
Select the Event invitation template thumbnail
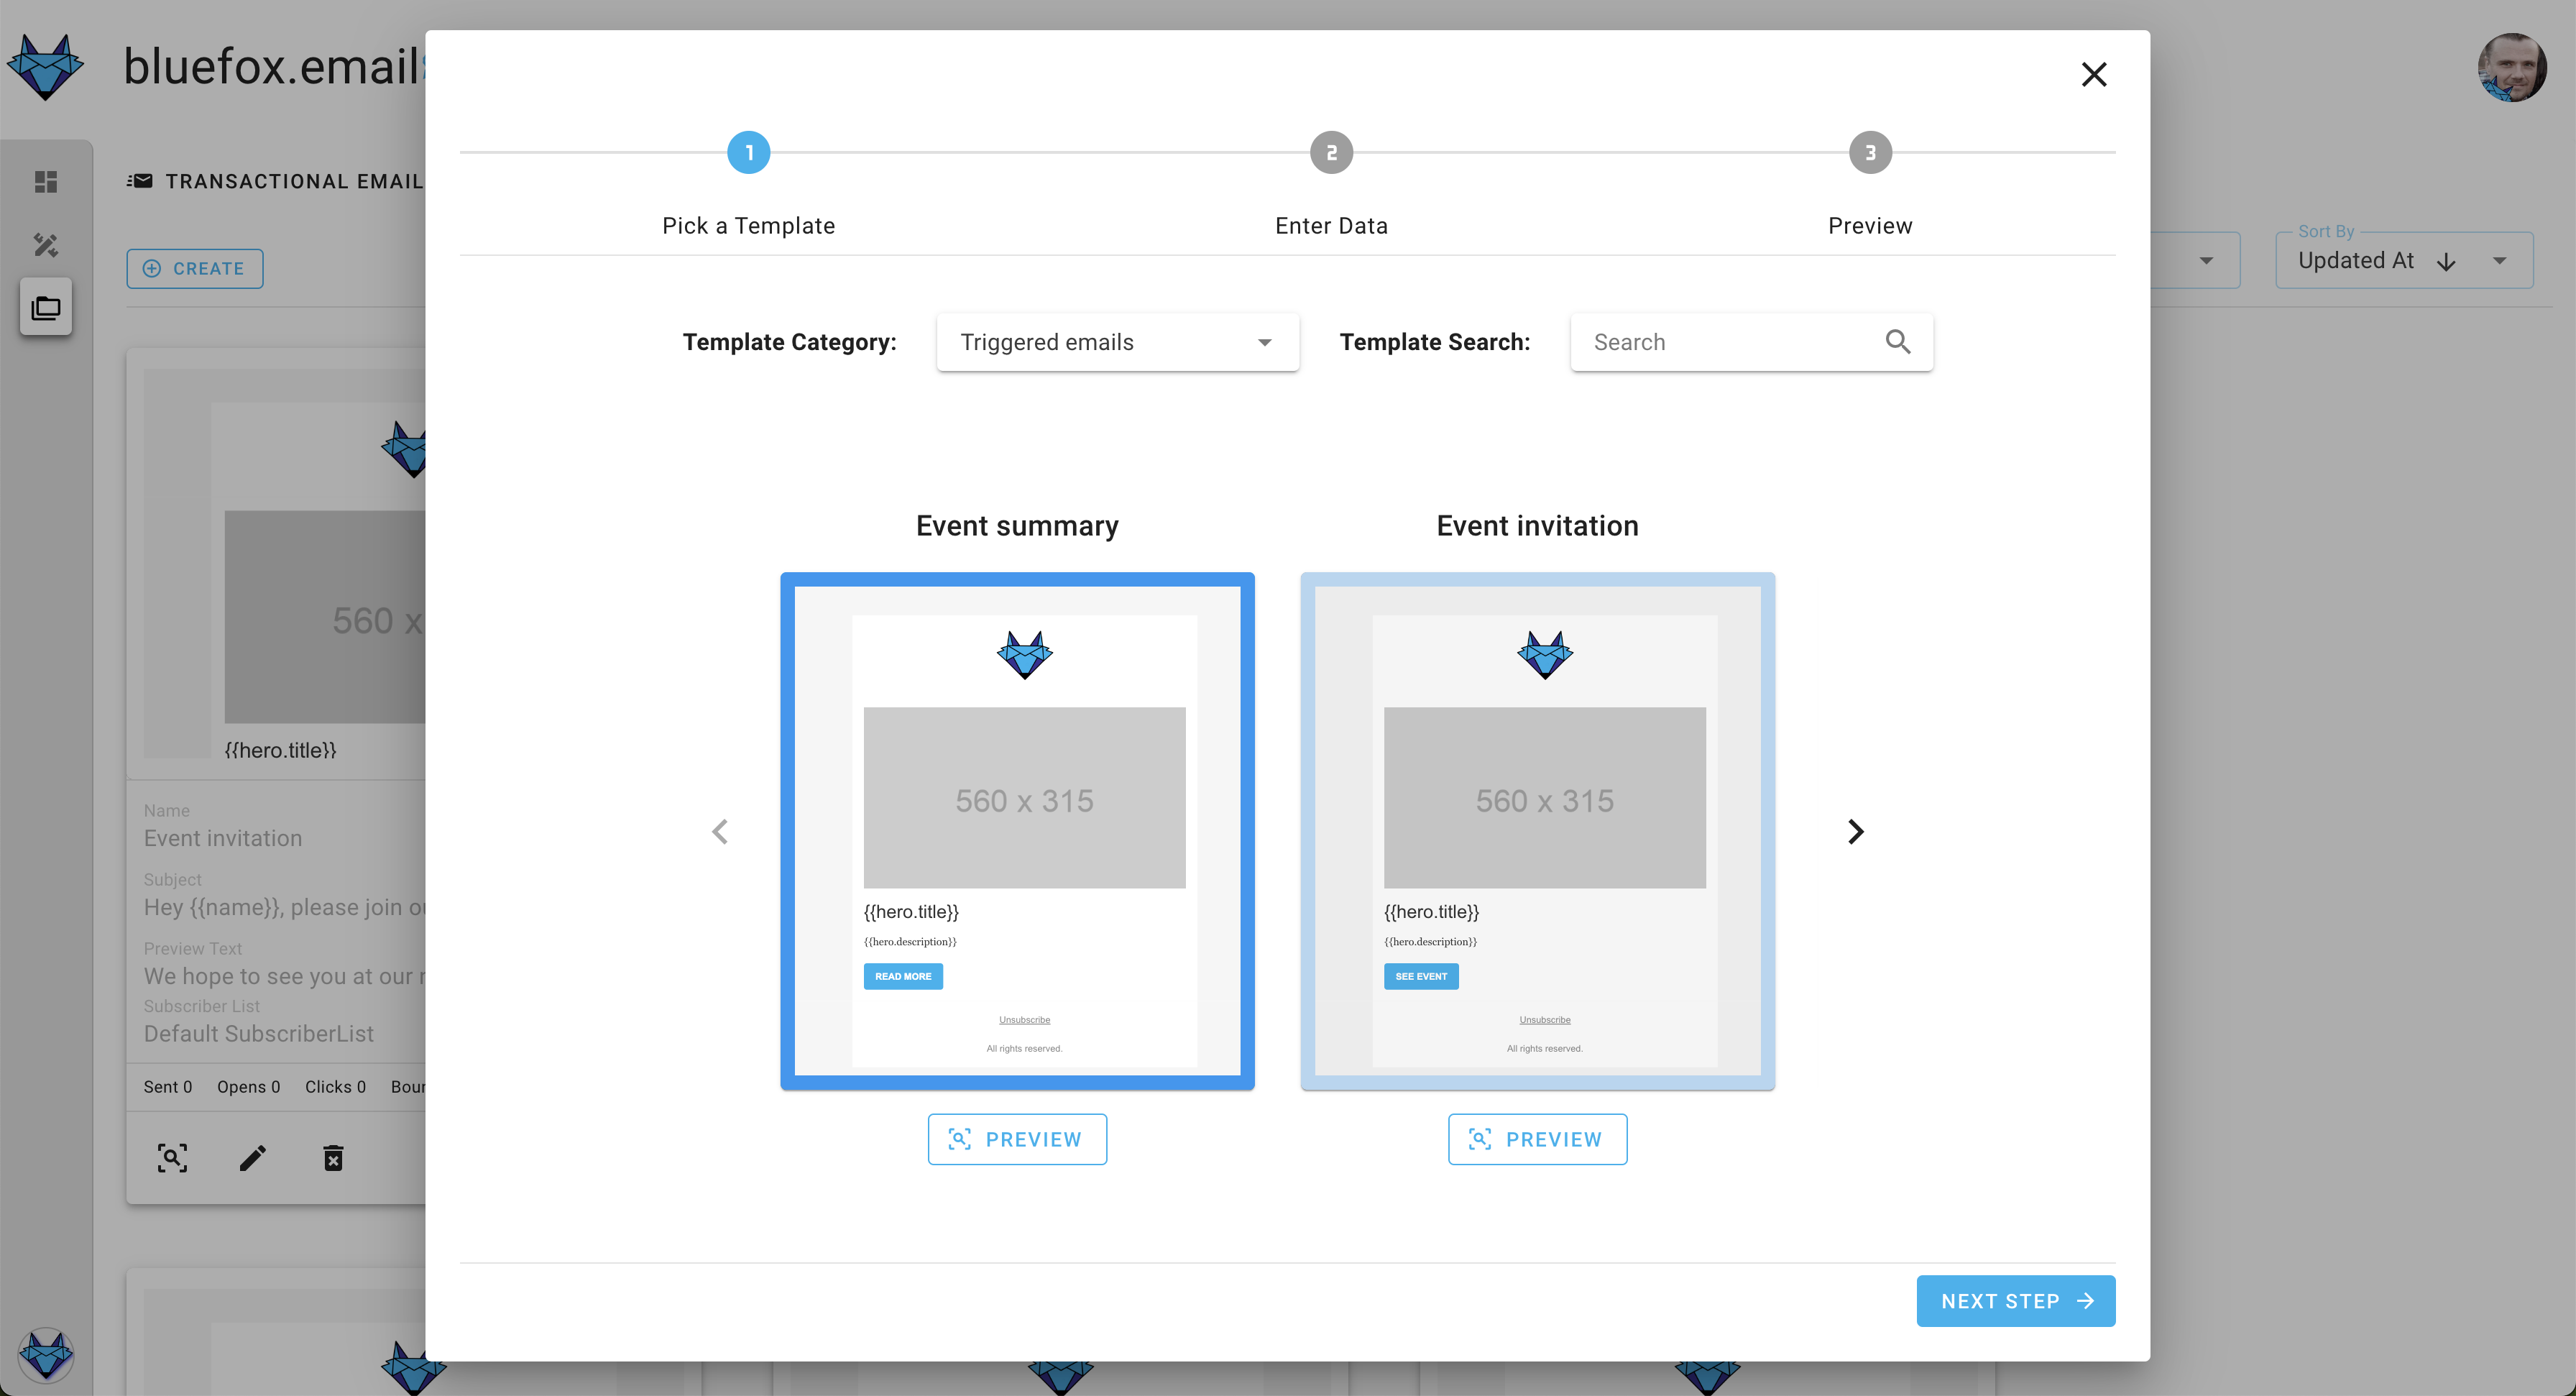[1537, 831]
